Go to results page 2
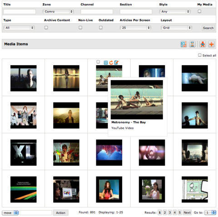 [x=165, y=212]
